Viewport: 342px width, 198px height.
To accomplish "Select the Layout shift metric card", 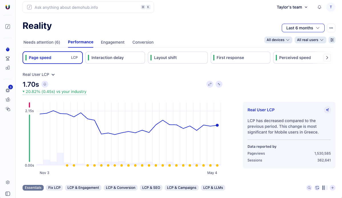I will 178,58.
